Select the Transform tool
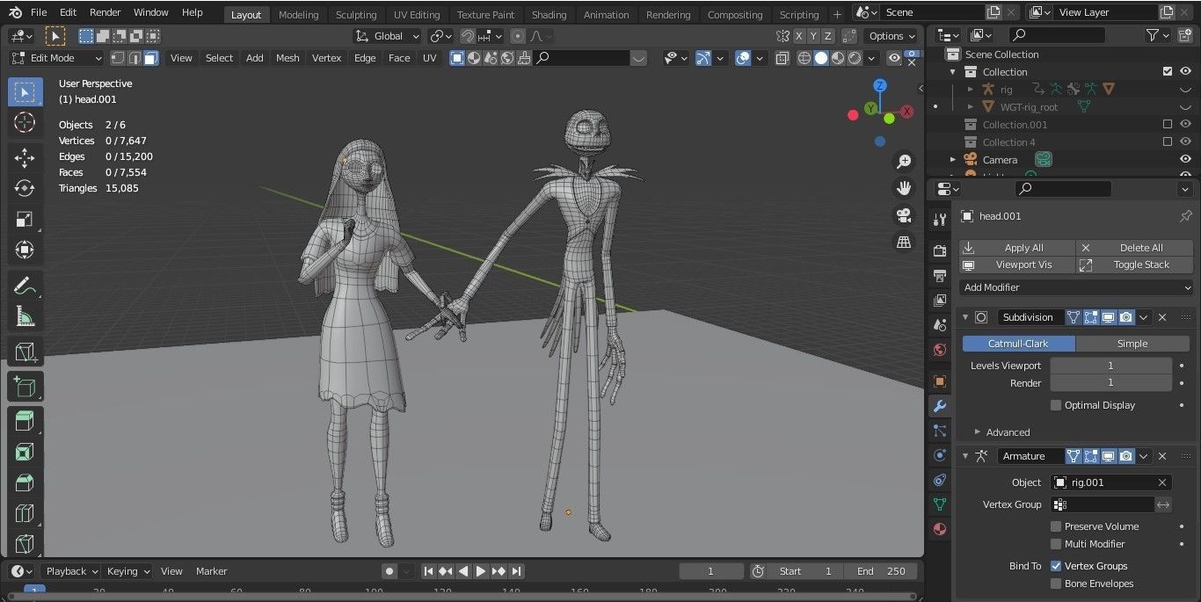 click(x=25, y=250)
